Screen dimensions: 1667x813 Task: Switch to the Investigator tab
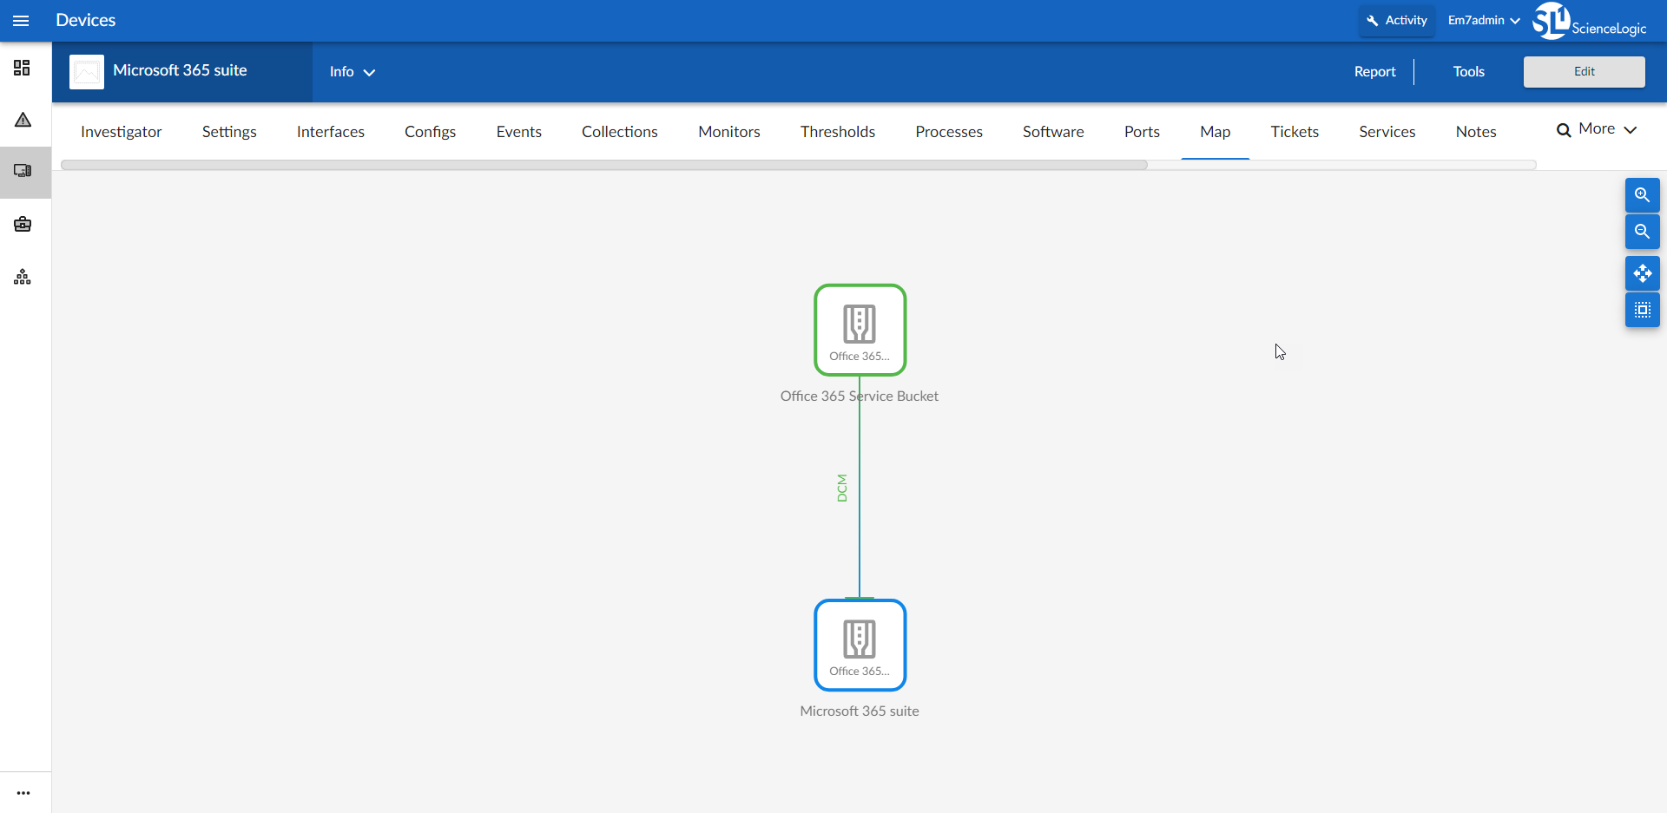click(122, 132)
